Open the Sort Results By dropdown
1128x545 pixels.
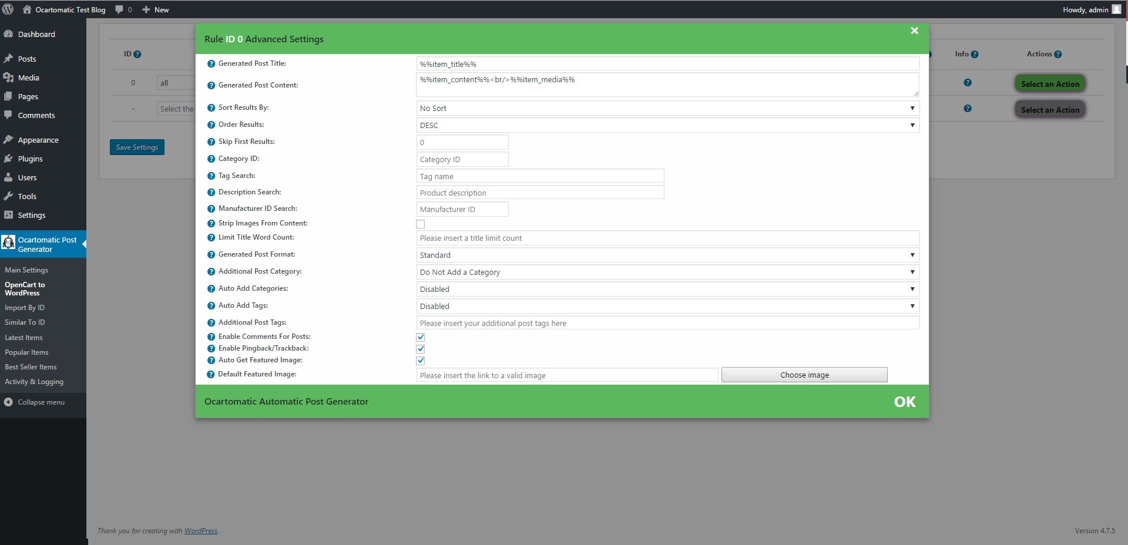point(668,108)
